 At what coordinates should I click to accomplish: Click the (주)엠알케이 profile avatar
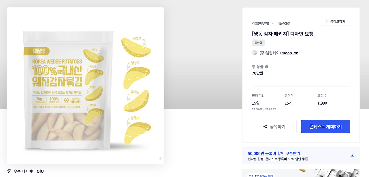click(255, 53)
